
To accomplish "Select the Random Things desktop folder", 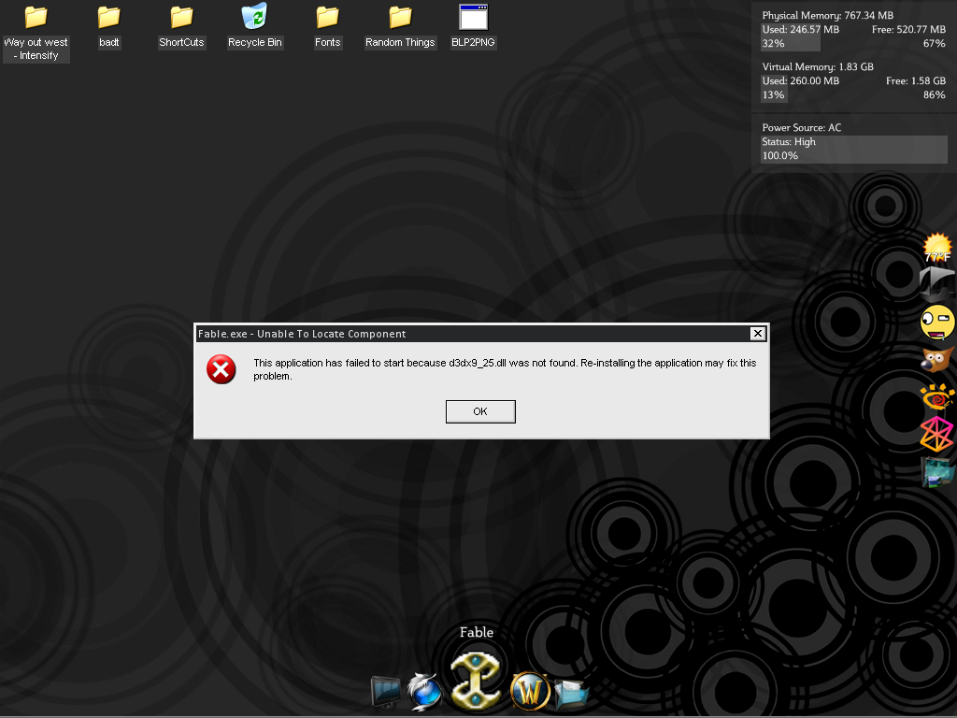I will [400, 18].
